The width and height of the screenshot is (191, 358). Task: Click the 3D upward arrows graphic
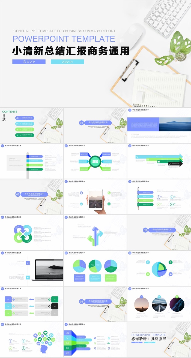point(95,236)
